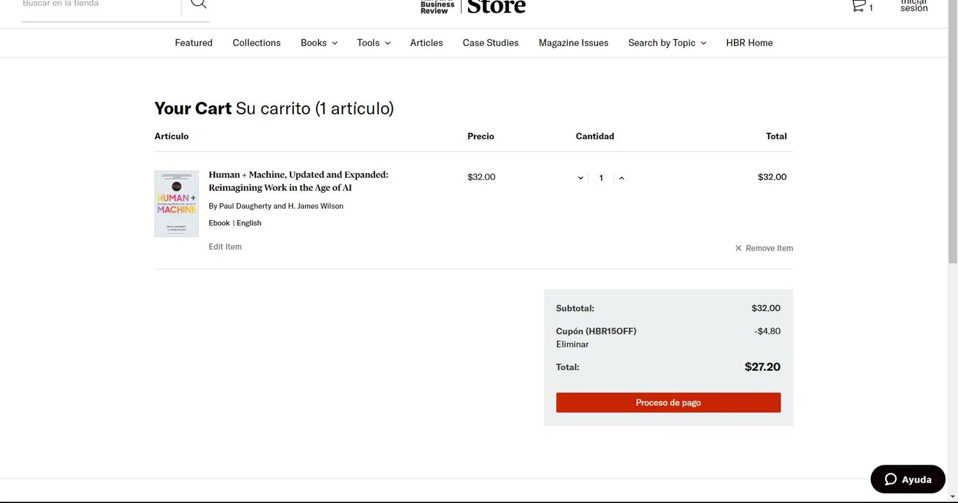Click the Remove Item link
This screenshot has width=958, height=503.
(769, 248)
